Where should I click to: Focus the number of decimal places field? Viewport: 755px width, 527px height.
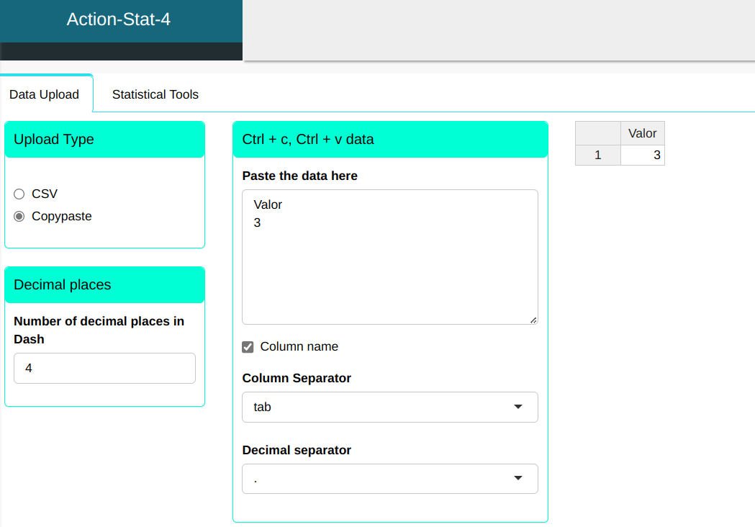(x=104, y=368)
